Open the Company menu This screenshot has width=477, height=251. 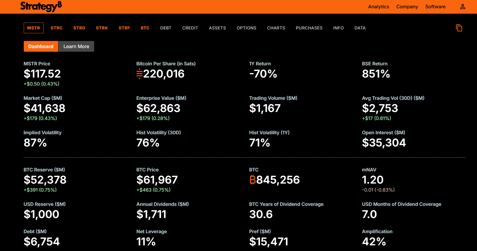pyautogui.click(x=407, y=7)
